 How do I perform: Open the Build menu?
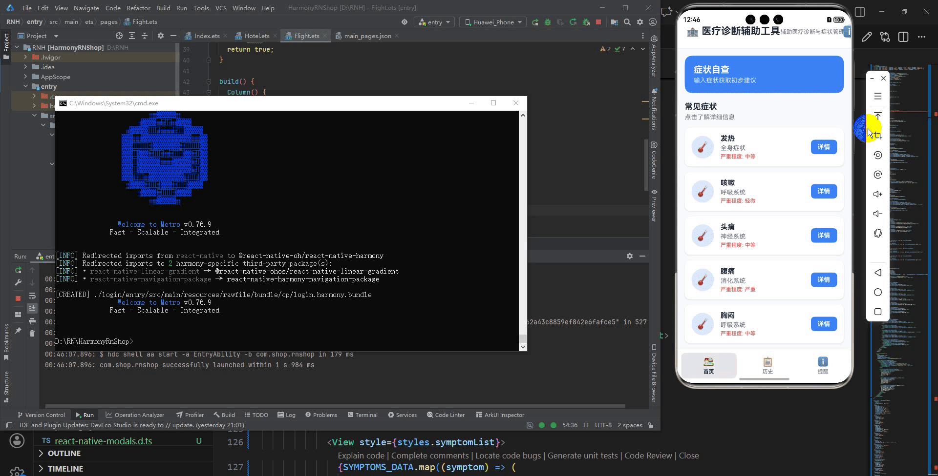(163, 8)
